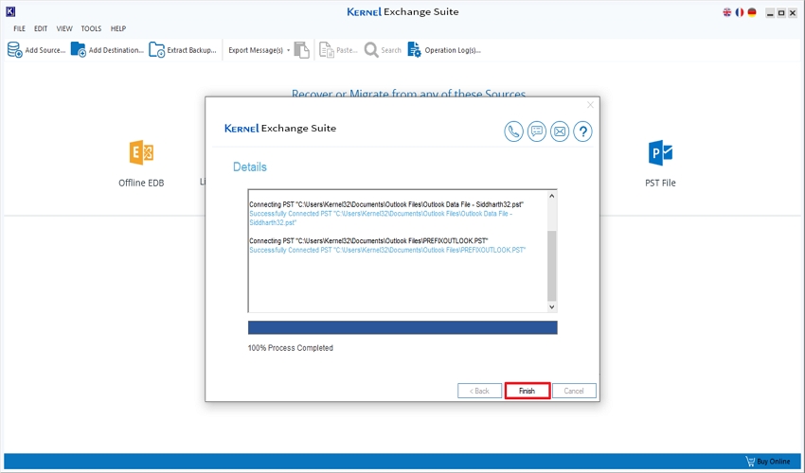Open Search from the toolbar
The width and height of the screenshot is (805, 473).
click(383, 50)
